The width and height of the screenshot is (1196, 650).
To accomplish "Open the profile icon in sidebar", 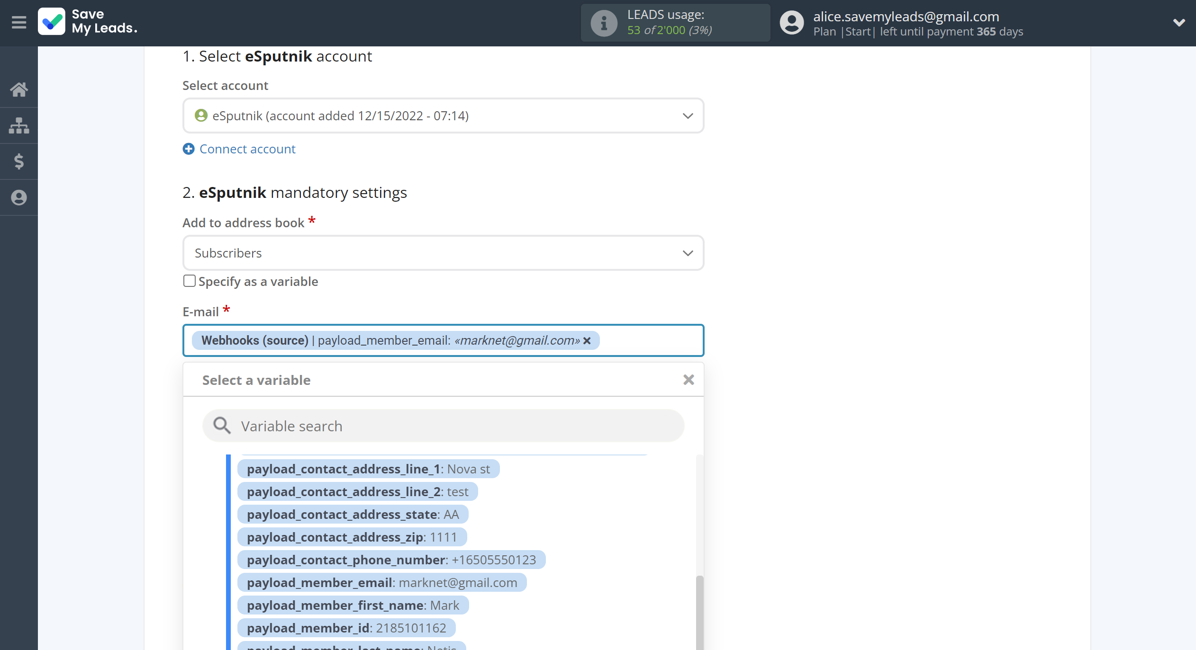I will pos(19,197).
